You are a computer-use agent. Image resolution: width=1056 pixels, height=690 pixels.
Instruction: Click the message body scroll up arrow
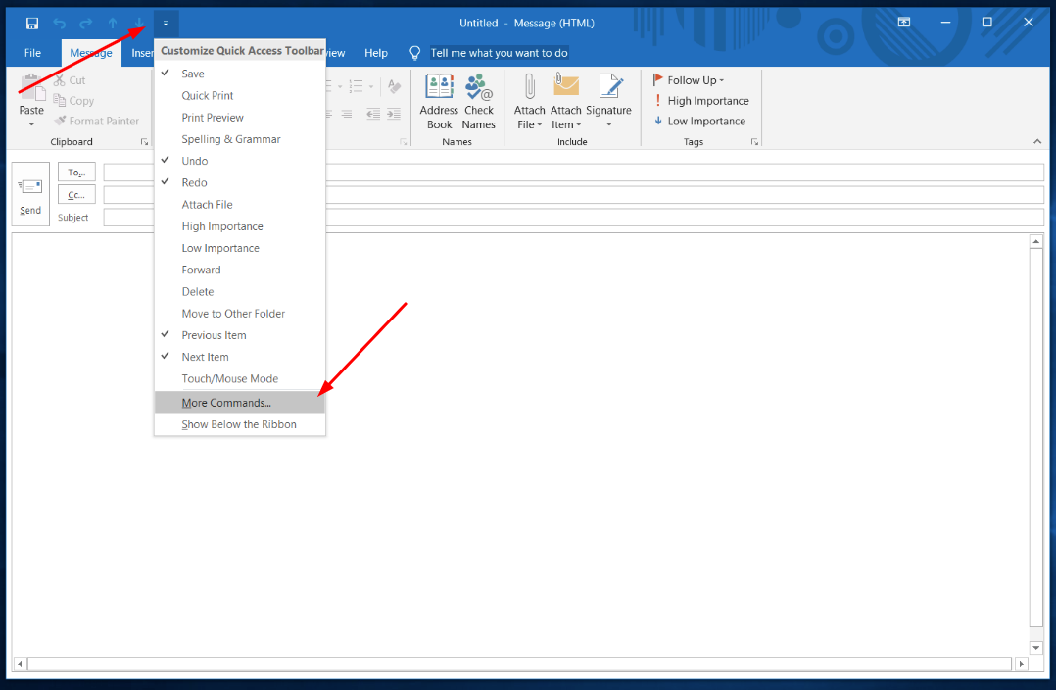[1036, 241]
